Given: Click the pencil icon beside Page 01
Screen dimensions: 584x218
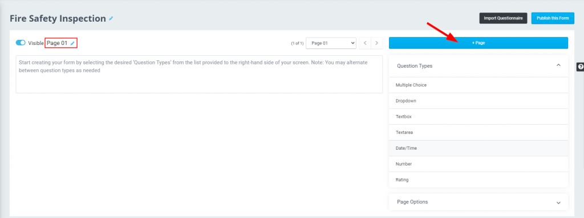Looking at the screenshot, I should coord(72,43).
